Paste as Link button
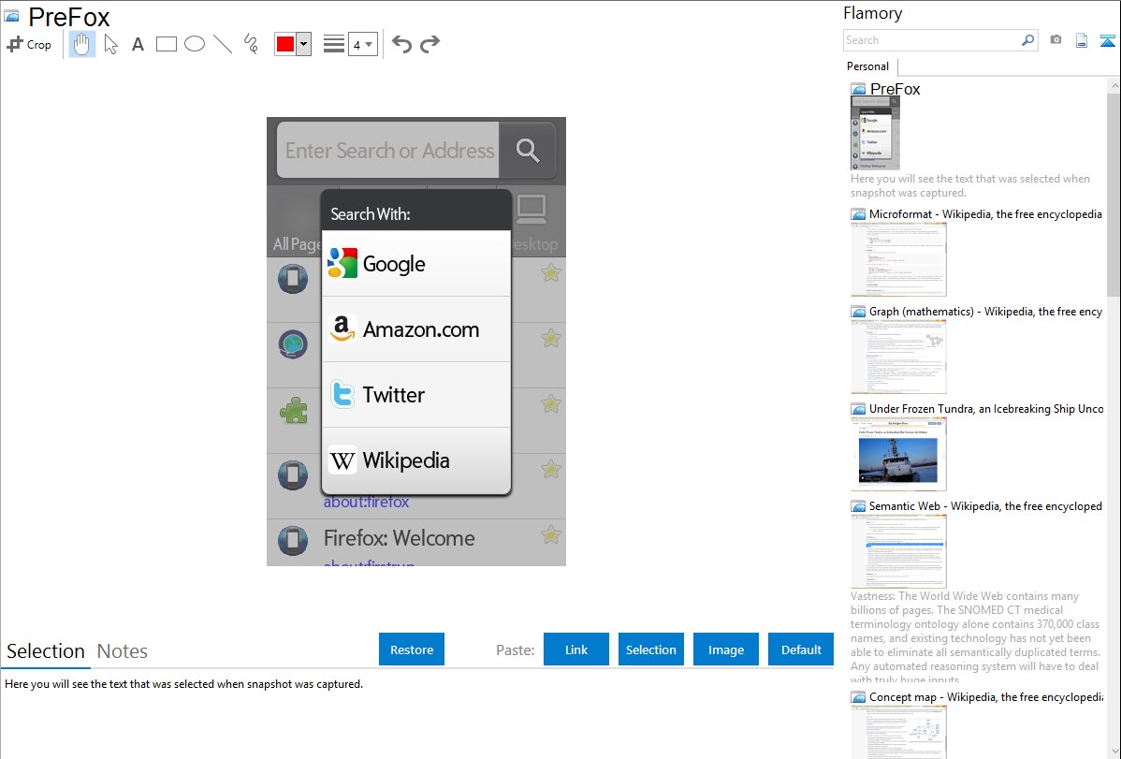 (x=576, y=650)
